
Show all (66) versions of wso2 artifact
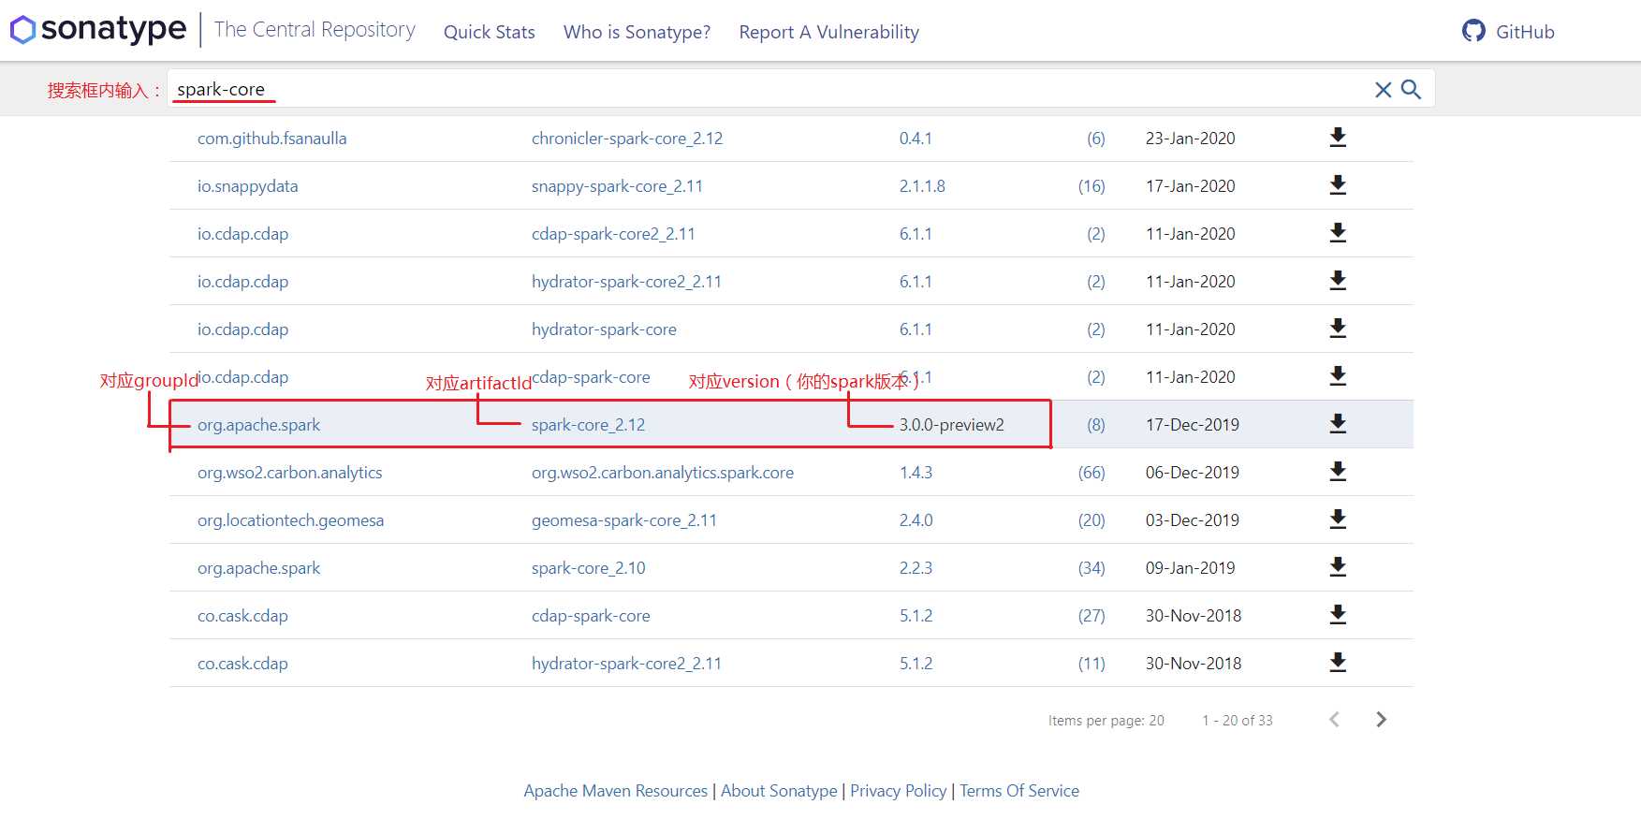pyautogui.click(x=1092, y=473)
